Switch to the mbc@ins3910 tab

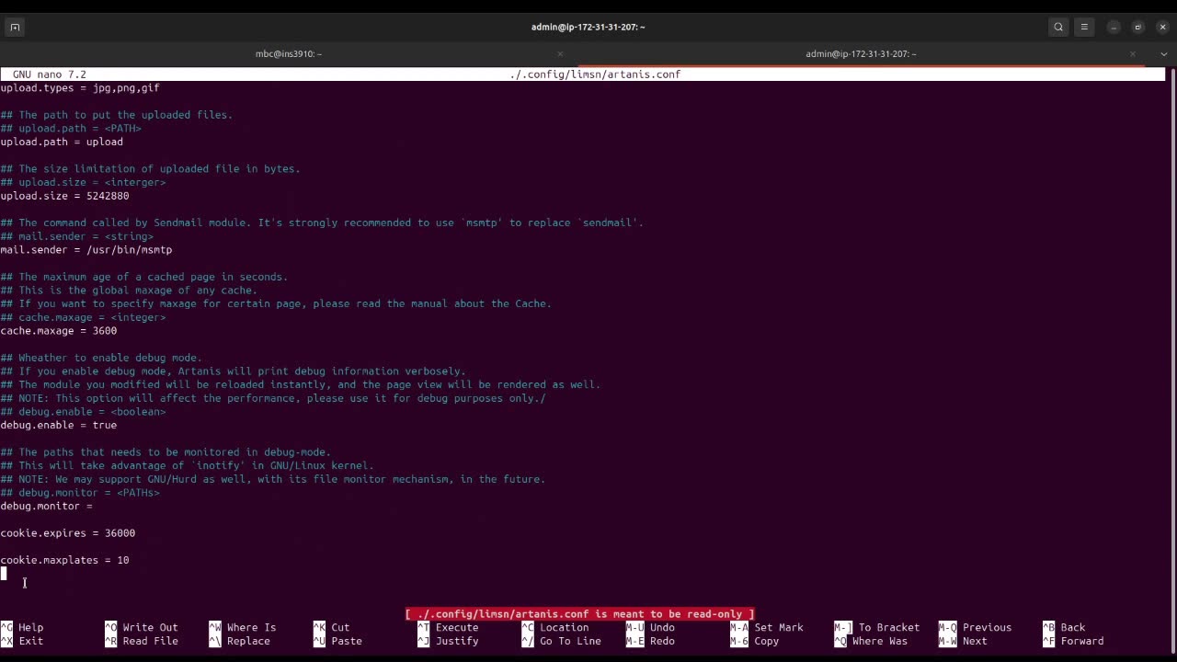pos(289,53)
